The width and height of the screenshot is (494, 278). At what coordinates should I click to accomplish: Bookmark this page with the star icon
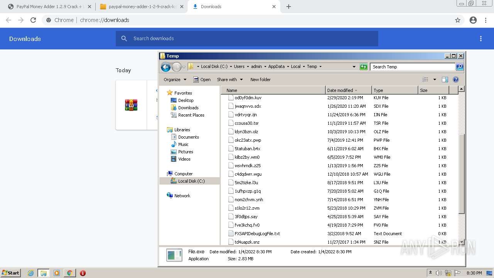click(x=458, y=20)
